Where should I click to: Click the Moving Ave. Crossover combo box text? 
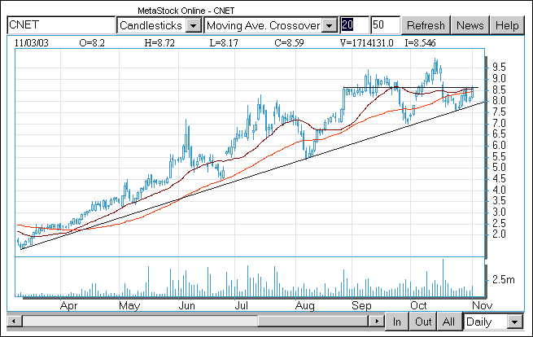pyautogui.click(x=263, y=25)
